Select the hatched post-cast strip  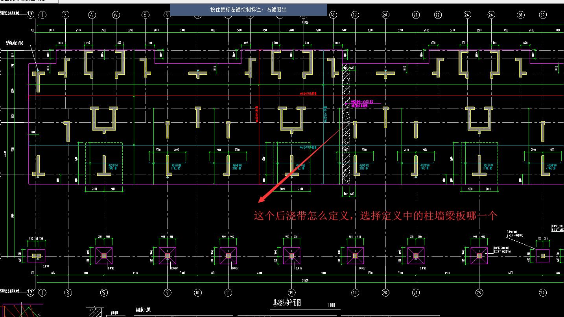click(346, 123)
